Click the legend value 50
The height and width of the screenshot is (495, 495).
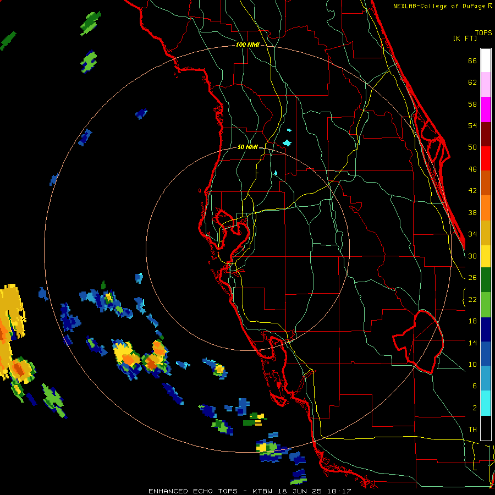point(472,147)
